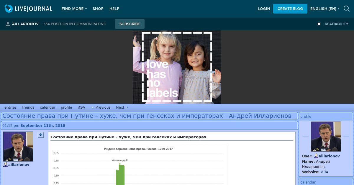
Task: Open the search magnifier icon
Action: (x=347, y=9)
